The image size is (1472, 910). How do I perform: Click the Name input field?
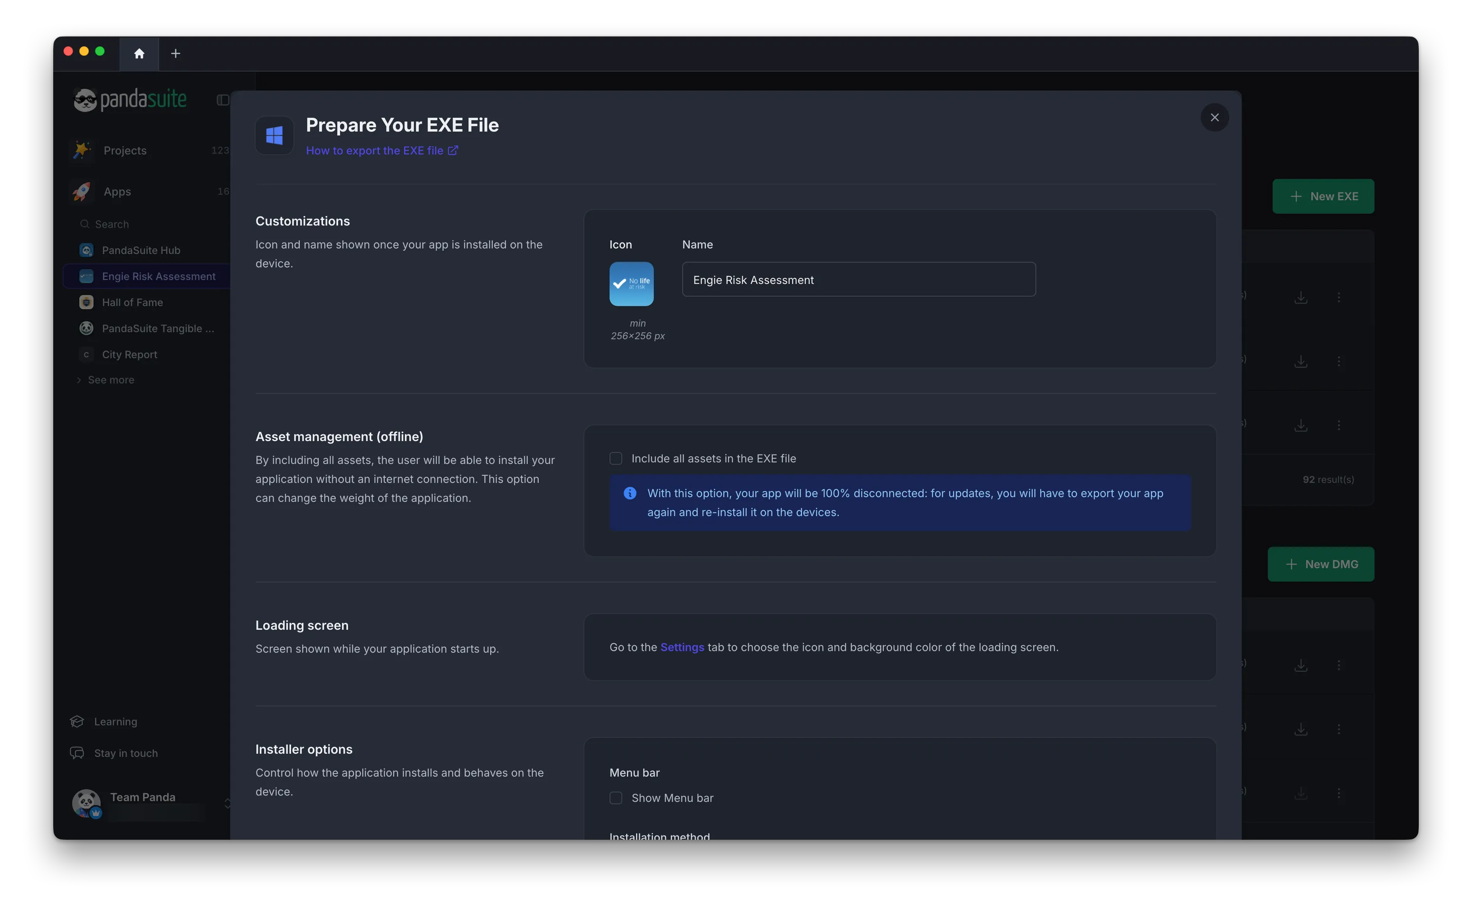pos(858,279)
